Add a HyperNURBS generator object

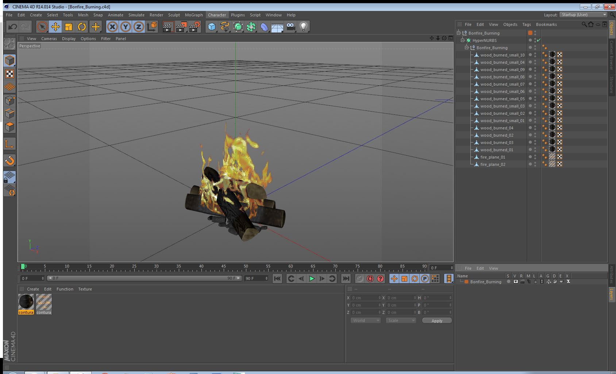point(238,27)
